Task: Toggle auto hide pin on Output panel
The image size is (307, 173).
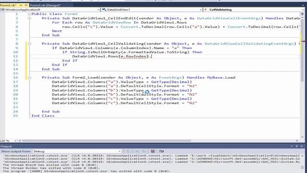Action: pos(296,146)
